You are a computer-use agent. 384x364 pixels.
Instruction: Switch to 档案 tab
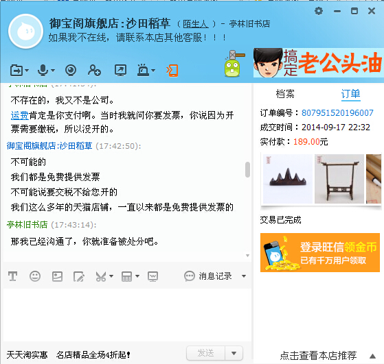(x=285, y=94)
